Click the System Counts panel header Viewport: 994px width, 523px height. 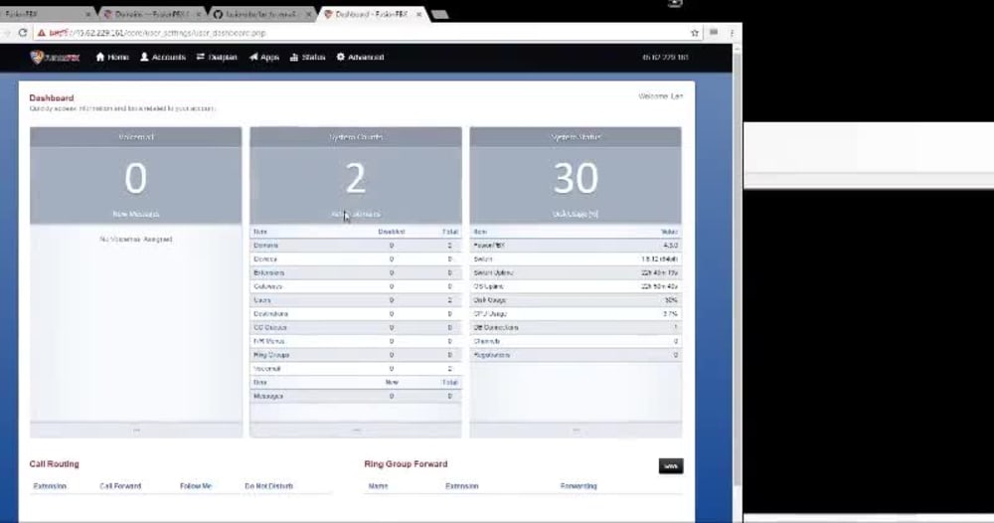pos(356,137)
